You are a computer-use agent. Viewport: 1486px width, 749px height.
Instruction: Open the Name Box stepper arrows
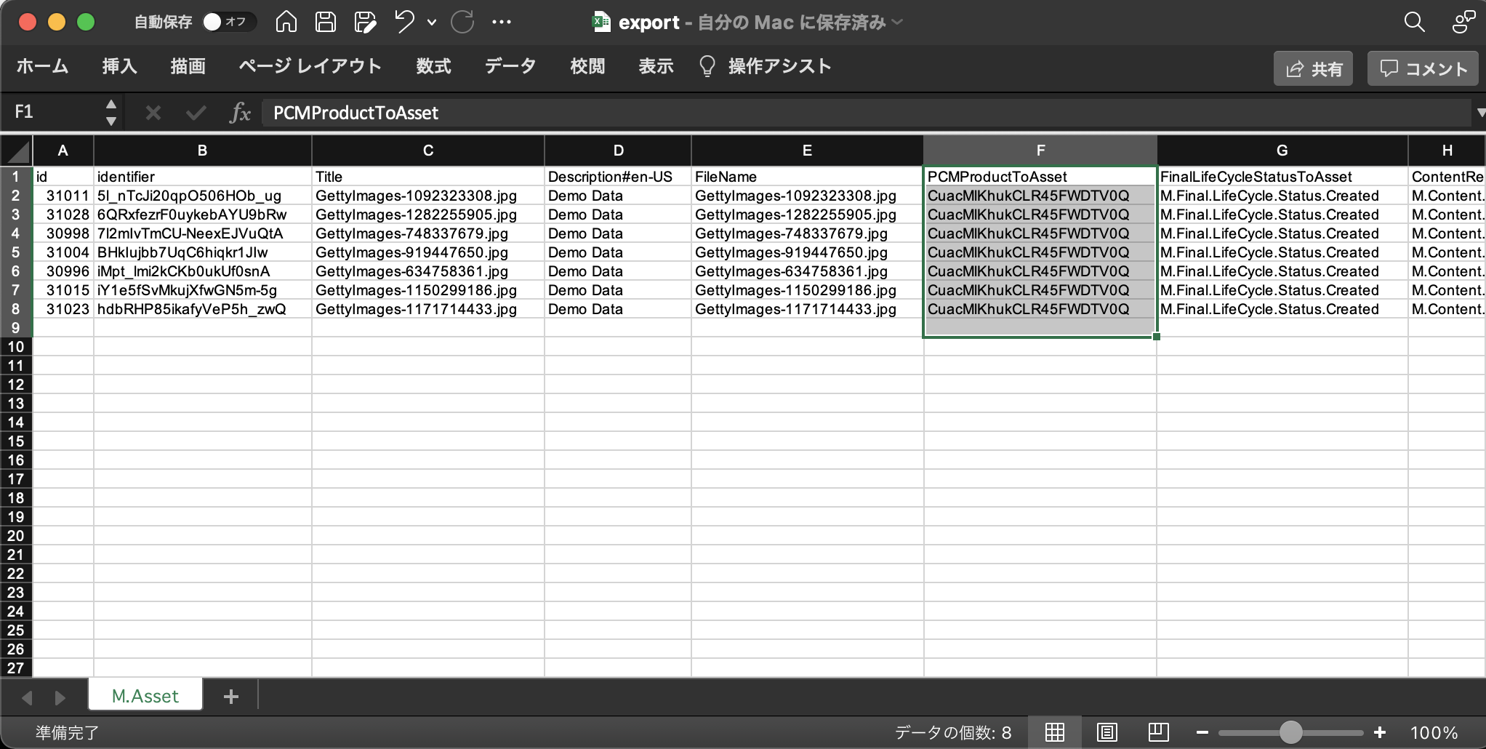pos(111,112)
